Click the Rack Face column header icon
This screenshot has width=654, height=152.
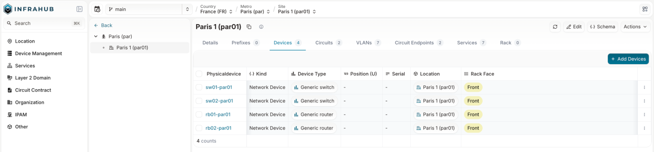pos(466,74)
